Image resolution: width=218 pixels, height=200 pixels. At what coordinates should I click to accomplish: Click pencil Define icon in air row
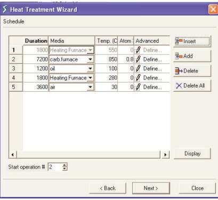coord(138,87)
